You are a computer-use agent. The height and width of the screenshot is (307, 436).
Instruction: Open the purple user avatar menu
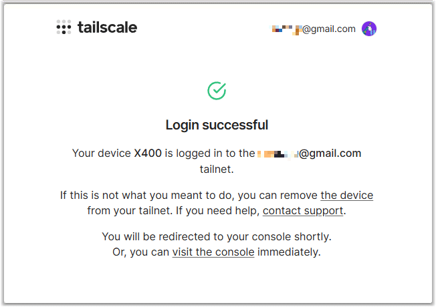point(369,29)
